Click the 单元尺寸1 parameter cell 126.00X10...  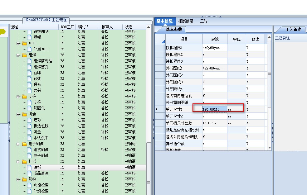215,109
